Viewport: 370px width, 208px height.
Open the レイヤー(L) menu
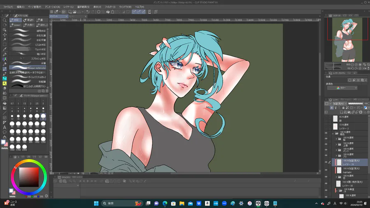pos(68,7)
